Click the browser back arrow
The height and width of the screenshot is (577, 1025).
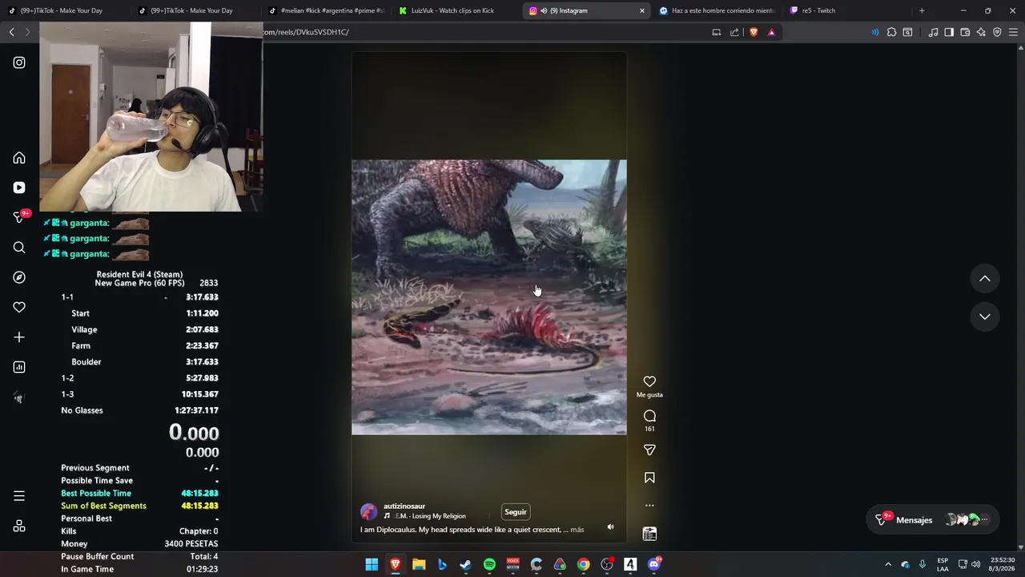(x=11, y=32)
